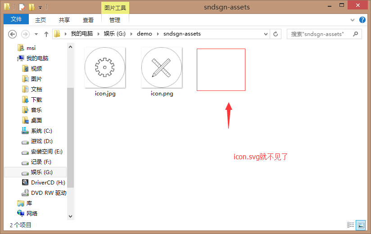This screenshot has width=371, height=234.
Task: Switch to the 主页 ribbon tab
Action: pos(41,20)
